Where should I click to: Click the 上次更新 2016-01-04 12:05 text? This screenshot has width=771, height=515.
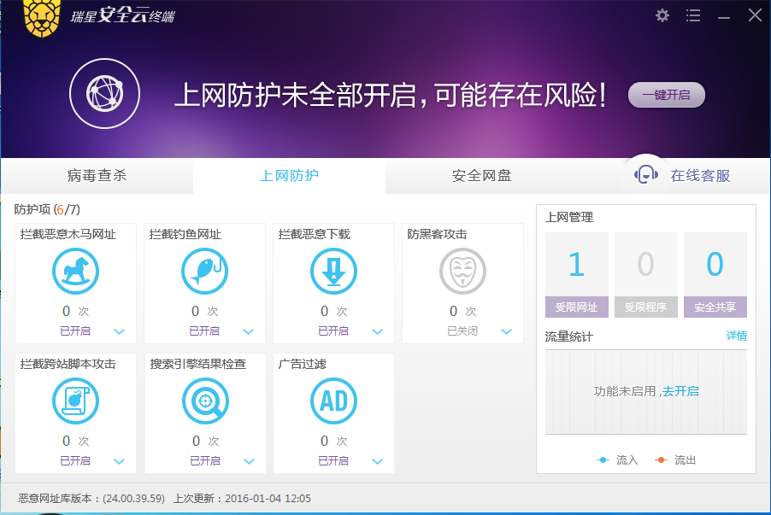pos(242,498)
